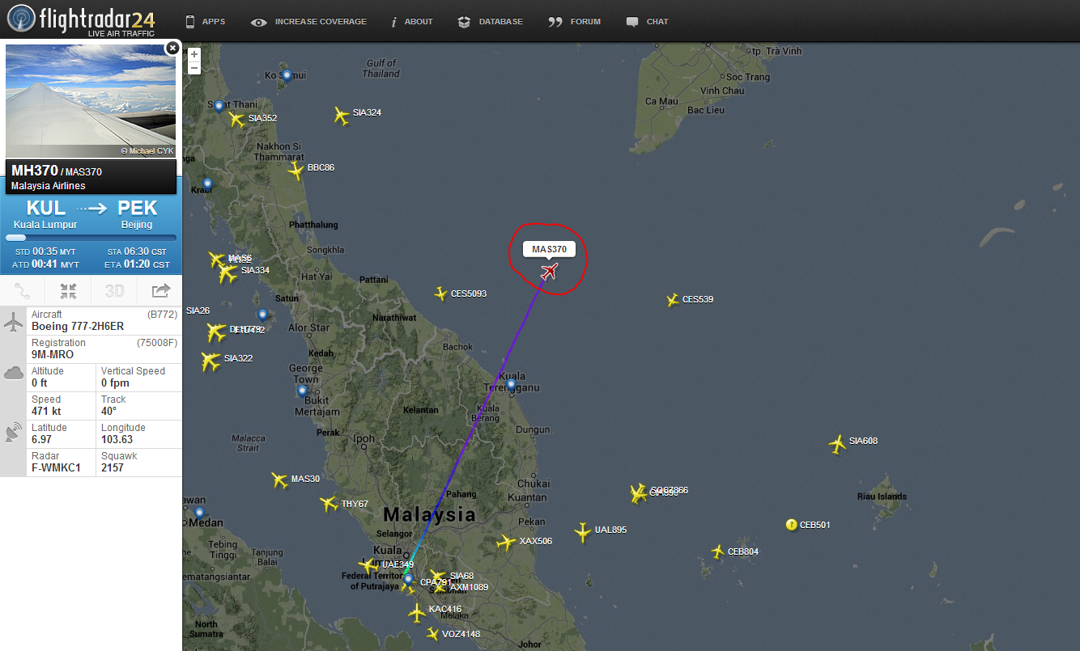The image size is (1080, 651).
Task: Select the red MAS370 aircraft on map
Action: [x=550, y=272]
